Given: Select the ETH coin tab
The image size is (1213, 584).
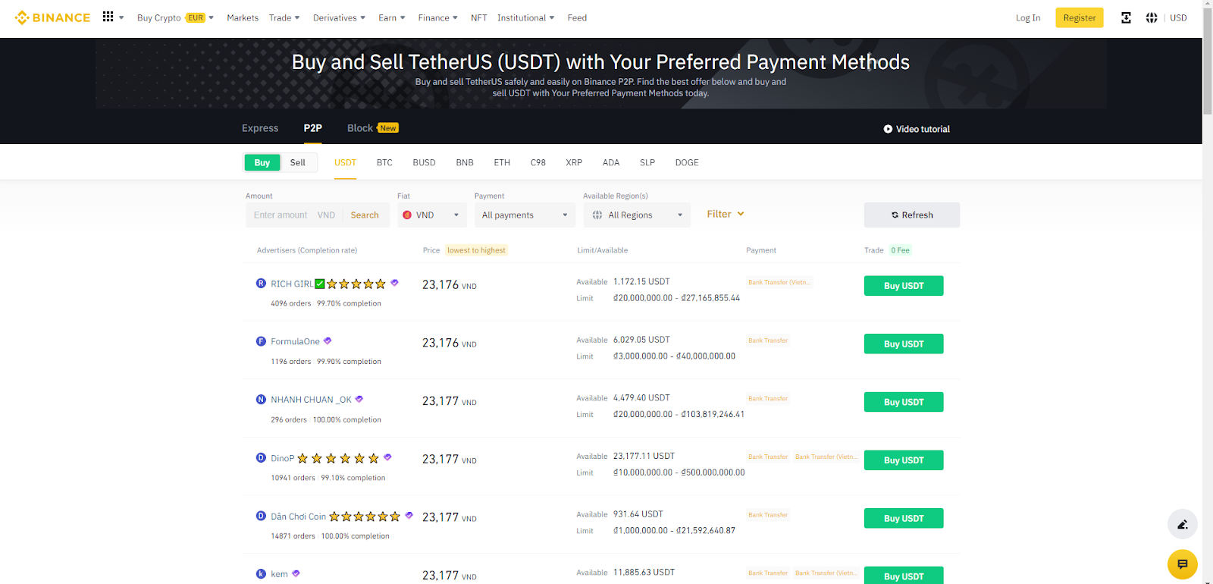Looking at the screenshot, I should (x=502, y=162).
